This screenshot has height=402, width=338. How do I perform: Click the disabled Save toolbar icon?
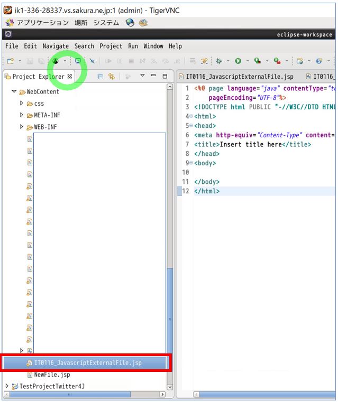click(30, 61)
